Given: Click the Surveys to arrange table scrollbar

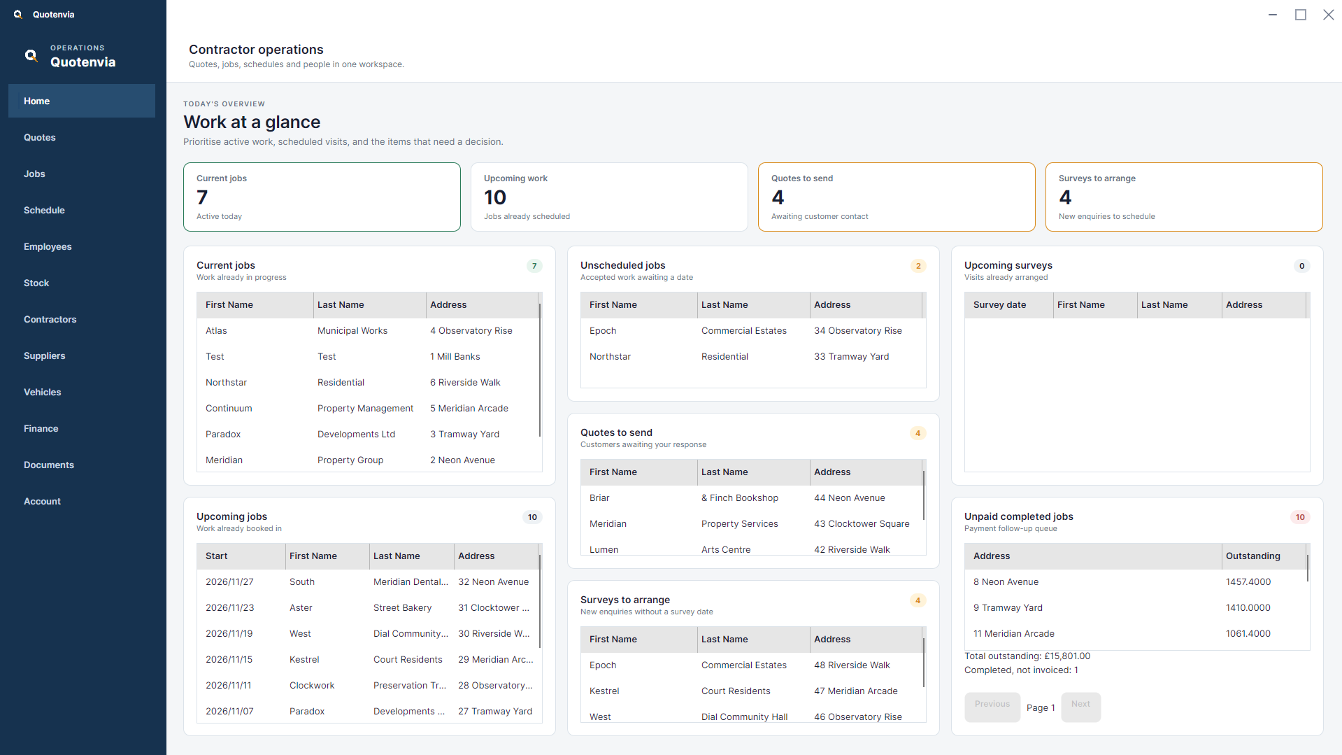Looking at the screenshot, I should (924, 663).
